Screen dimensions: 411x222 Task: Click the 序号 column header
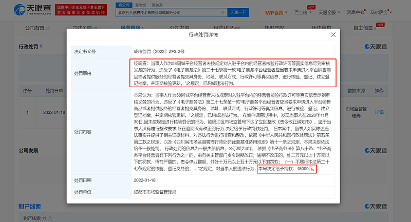[27, 91]
